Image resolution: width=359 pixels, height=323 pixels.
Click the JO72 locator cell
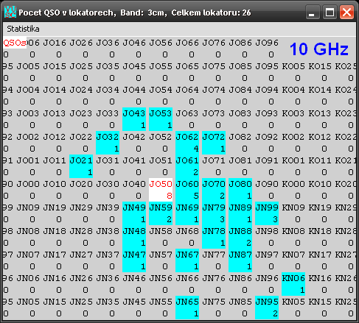(x=214, y=143)
